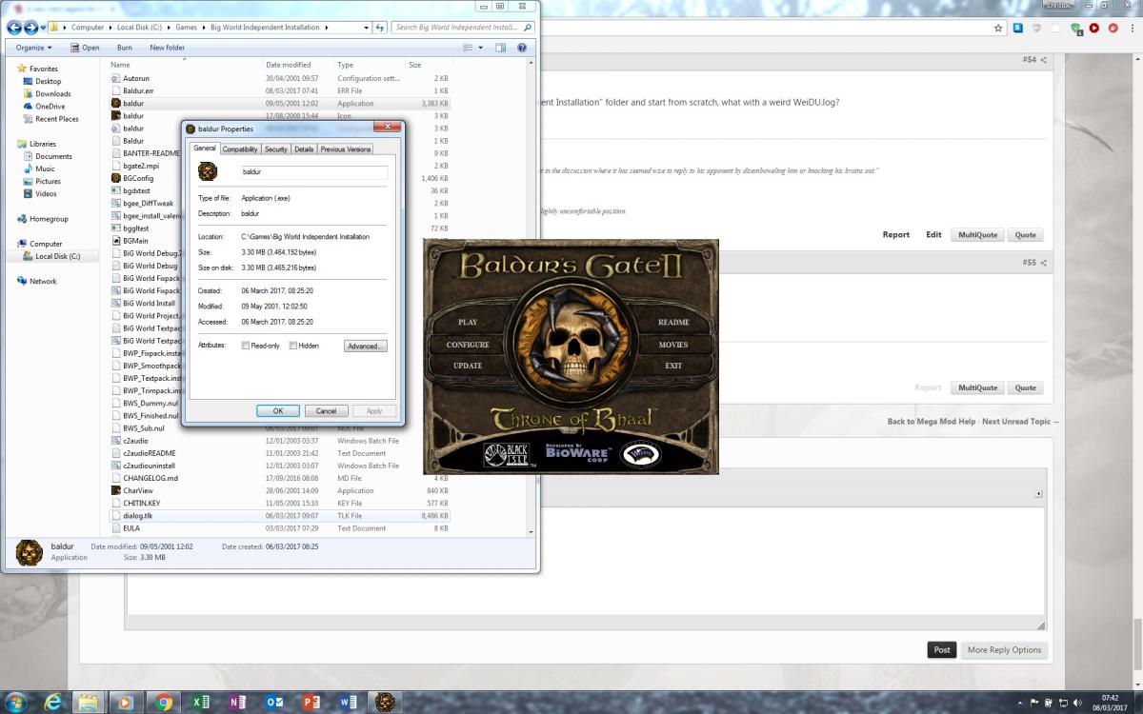Image resolution: width=1143 pixels, height=714 pixels.
Task: Check the Hidden attribute checkbox
Action: [293, 346]
